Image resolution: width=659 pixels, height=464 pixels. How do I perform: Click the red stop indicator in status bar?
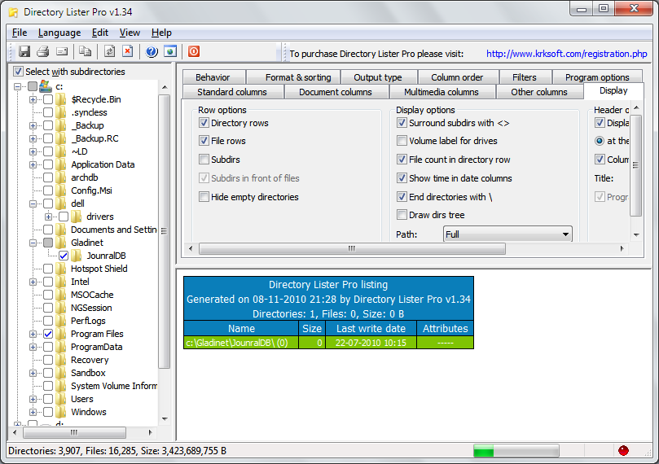click(623, 450)
